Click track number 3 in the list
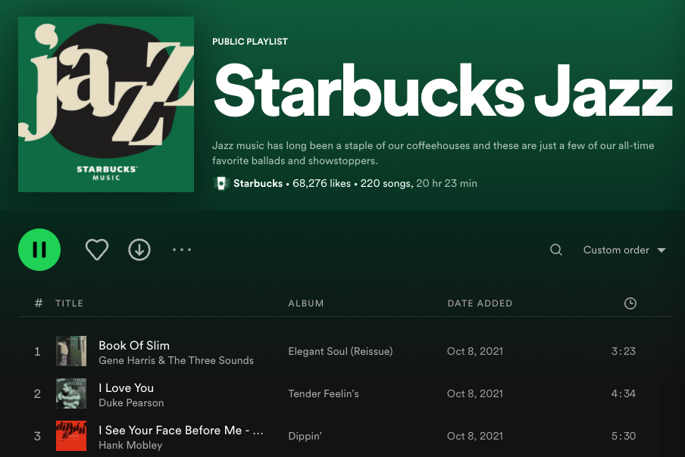Screen dimensions: 685x457 [x=37, y=436]
